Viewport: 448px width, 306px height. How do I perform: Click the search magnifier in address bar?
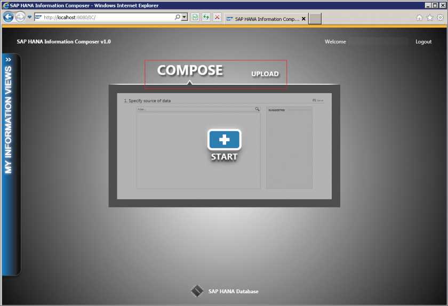click(178, 17)
